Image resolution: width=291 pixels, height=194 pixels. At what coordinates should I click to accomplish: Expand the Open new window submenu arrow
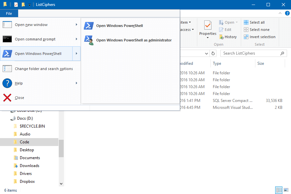click(x=77, y=25)
